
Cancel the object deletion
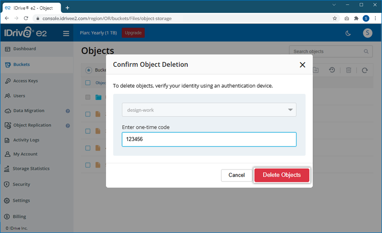236,175
